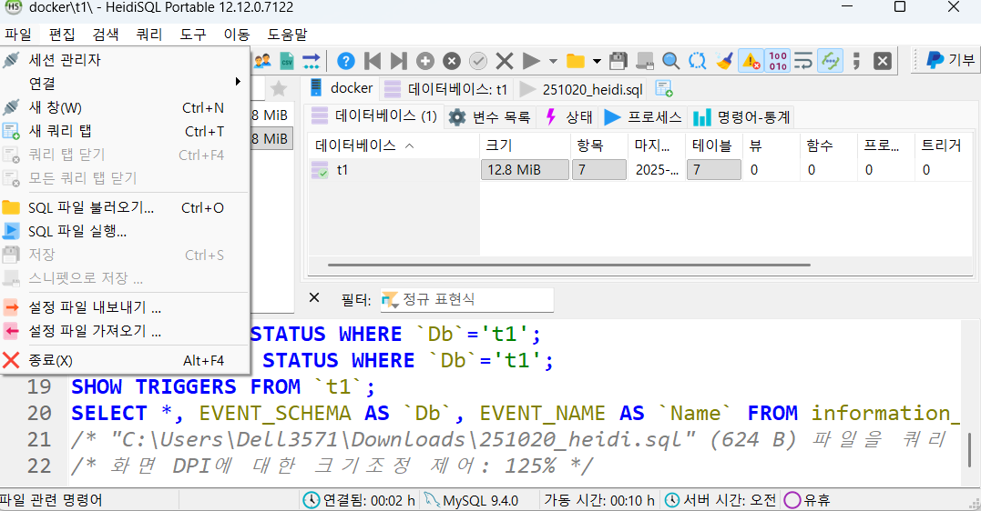Close the filter panel with X
The height and width of the screenshot is (511, 981).
(x=314, y=298)
